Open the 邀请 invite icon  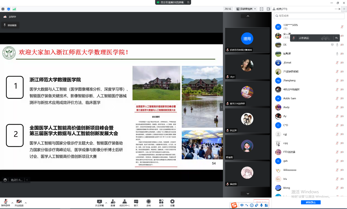click(x=113, y=203)
